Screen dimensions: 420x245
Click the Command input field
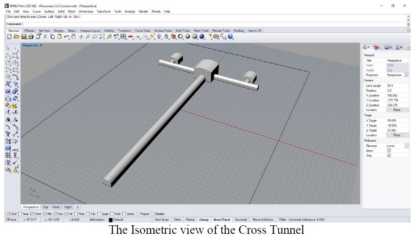click(x=214, y=24)
